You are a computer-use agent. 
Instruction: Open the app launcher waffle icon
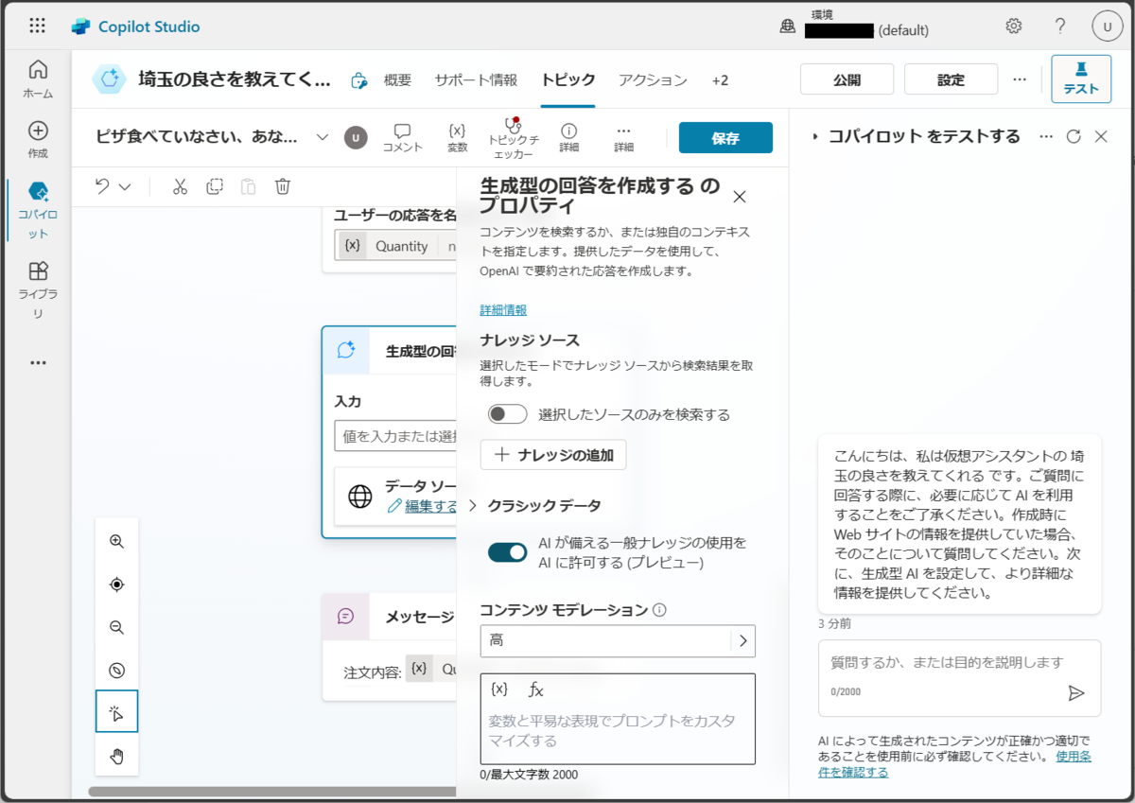click(38, 26)
